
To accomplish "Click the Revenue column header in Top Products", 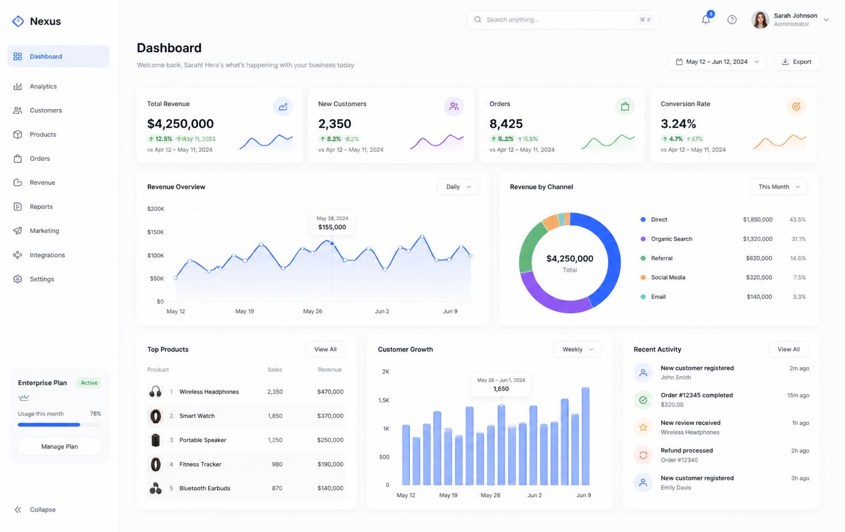I will [x=330, y=370].
